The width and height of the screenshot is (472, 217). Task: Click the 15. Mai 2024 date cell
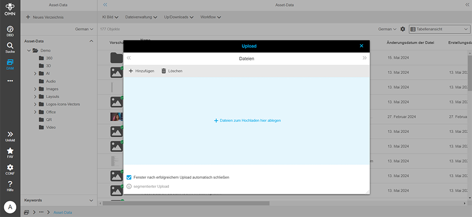[398, 58]
